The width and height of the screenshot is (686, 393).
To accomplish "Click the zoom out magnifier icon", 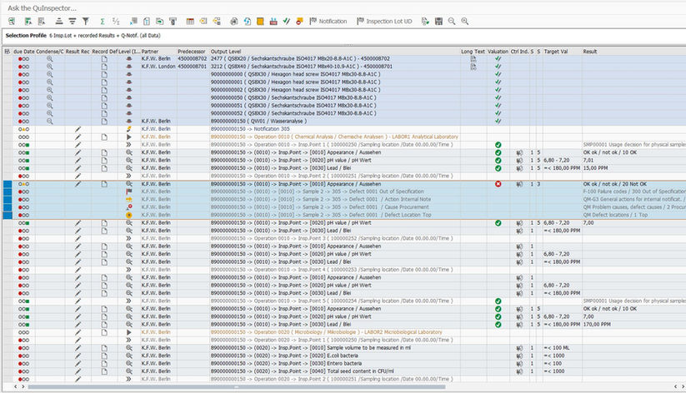I will tap(451, 21).
